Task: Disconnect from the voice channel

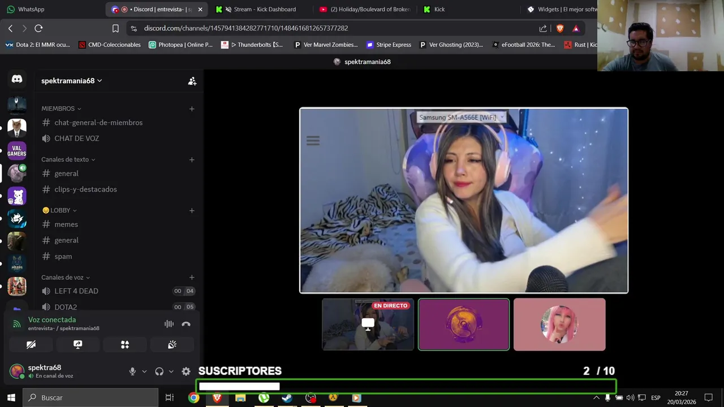Action: click(x=186, y=324)
